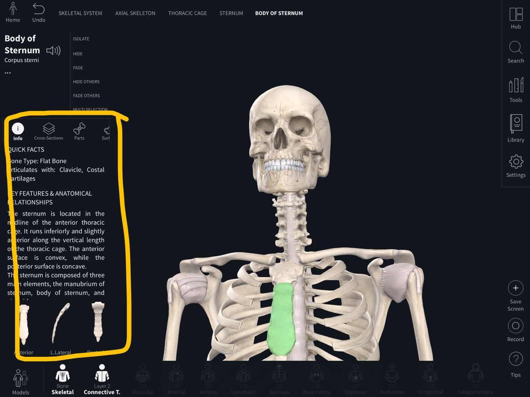Open the Models selector

[21, 382]
